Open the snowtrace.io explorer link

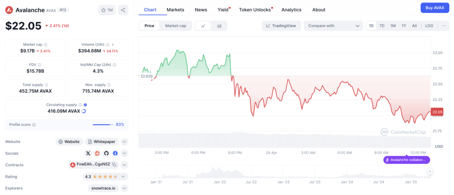103,188
